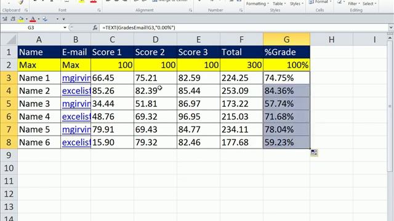Click the mgirvin email link in row 7

click(x=76, y=130)
